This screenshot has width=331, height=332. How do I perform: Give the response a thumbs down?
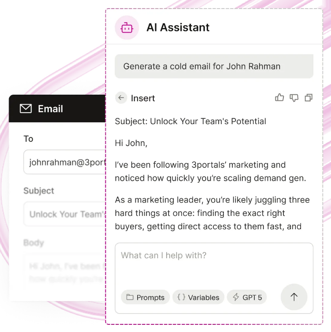point(294,98)
